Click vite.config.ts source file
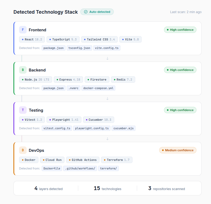The image size is (211, 204). pos(107,48)
